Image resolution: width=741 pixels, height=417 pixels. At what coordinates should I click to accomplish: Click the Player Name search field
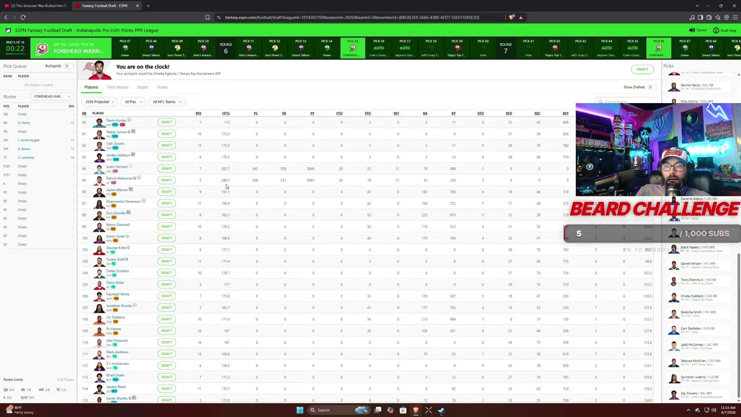click(x=627, y=102)
